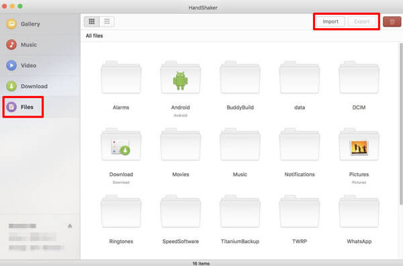Select the SpeedSoftware folder
The height and width of the screenshot is (266, 403).
[181, 212]
